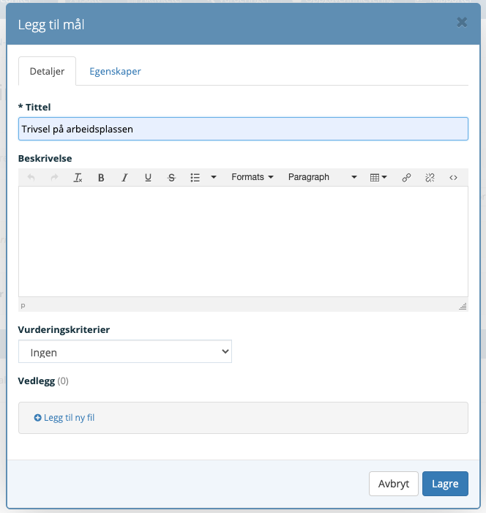Click the undo icon in editor toolbar
This screenshot has width=486, height=513.
pos(31,178)
